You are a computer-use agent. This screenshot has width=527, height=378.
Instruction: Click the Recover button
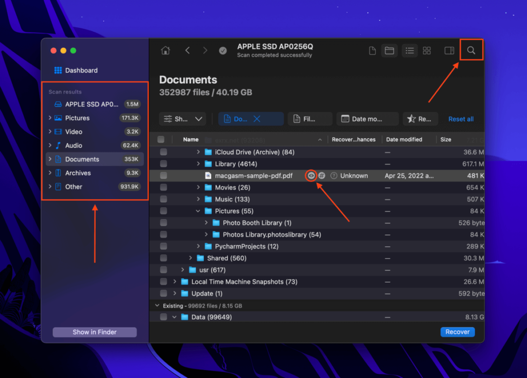click(457, 332)
